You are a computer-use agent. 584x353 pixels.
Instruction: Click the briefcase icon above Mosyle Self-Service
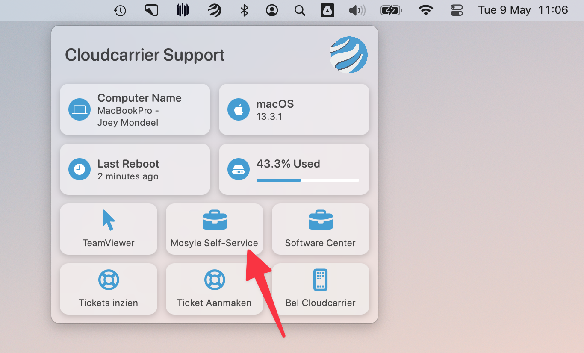click(215, 220)
